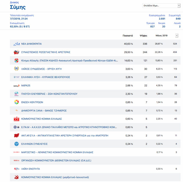Click the hammer and sickle logo
The height and width of the screenshot is (182, 183).
pos(17,177)
